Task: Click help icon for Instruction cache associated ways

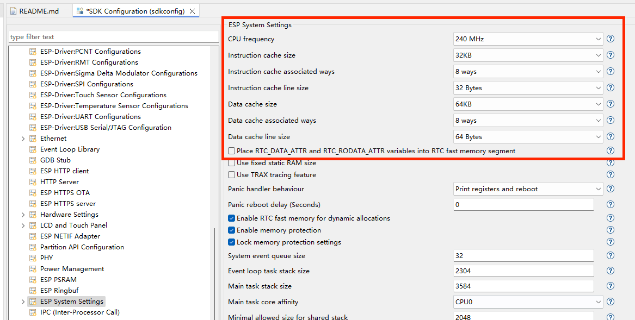Action: 611,71
